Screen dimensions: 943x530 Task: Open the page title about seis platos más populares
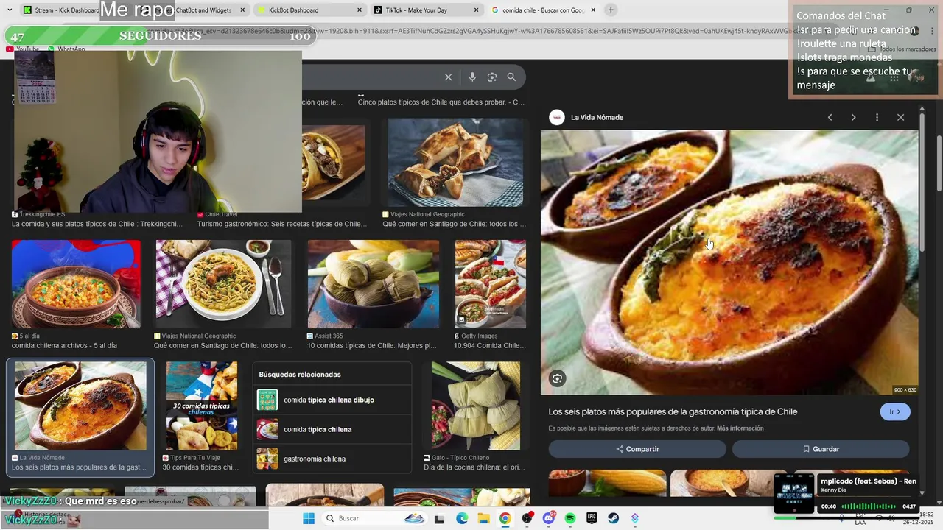click(x=673, y=411)
